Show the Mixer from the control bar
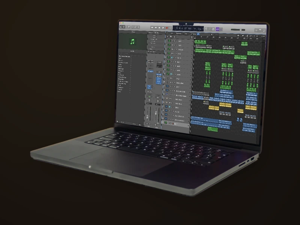 (135, 27)
